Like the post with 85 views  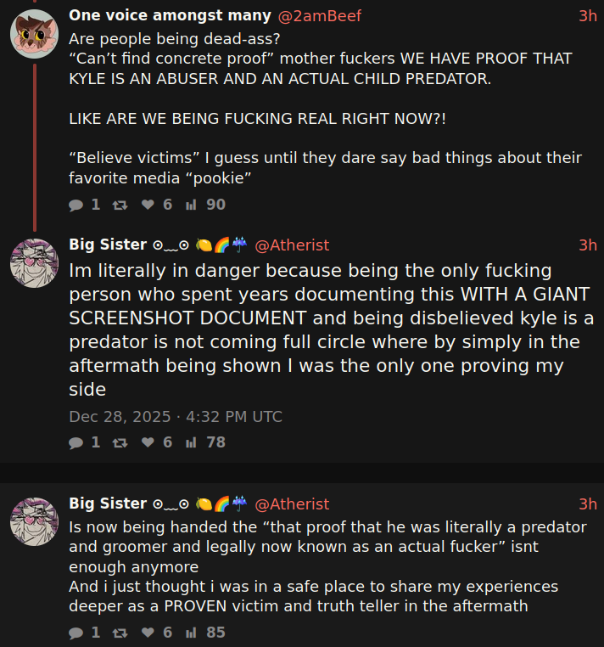[148, 633]
